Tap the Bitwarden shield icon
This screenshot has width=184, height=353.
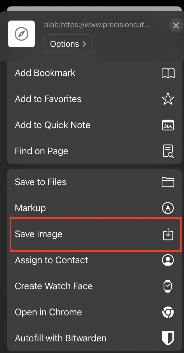168,338
